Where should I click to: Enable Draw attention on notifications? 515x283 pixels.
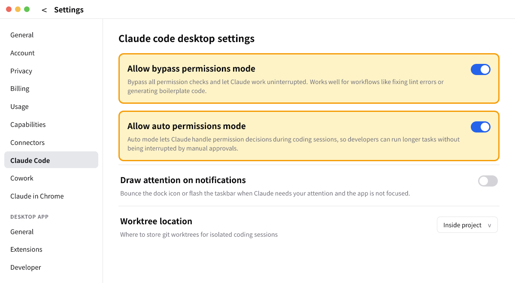click(488, 181)
